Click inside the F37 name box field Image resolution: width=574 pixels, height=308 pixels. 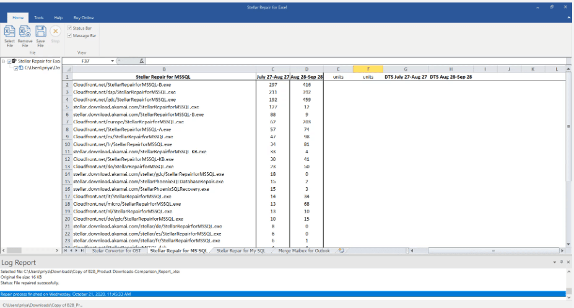86,61
